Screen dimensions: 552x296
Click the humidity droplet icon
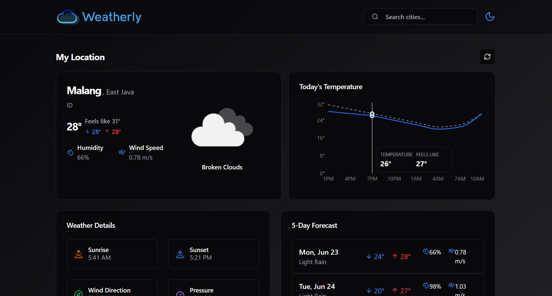(x=70, y=152)
